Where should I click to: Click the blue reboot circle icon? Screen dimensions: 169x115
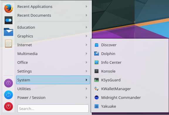pos(9,95)
